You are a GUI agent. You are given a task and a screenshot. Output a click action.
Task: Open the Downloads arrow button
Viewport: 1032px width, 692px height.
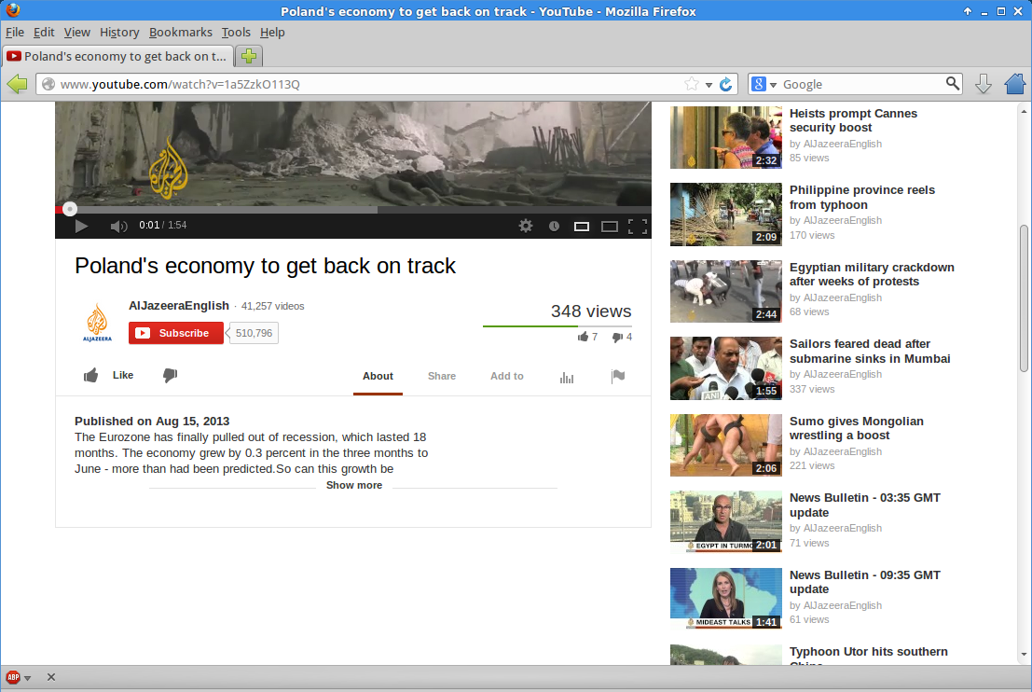click(x=984, y=84)
